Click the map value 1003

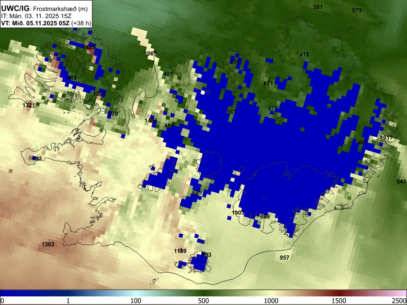pos(238,212)
